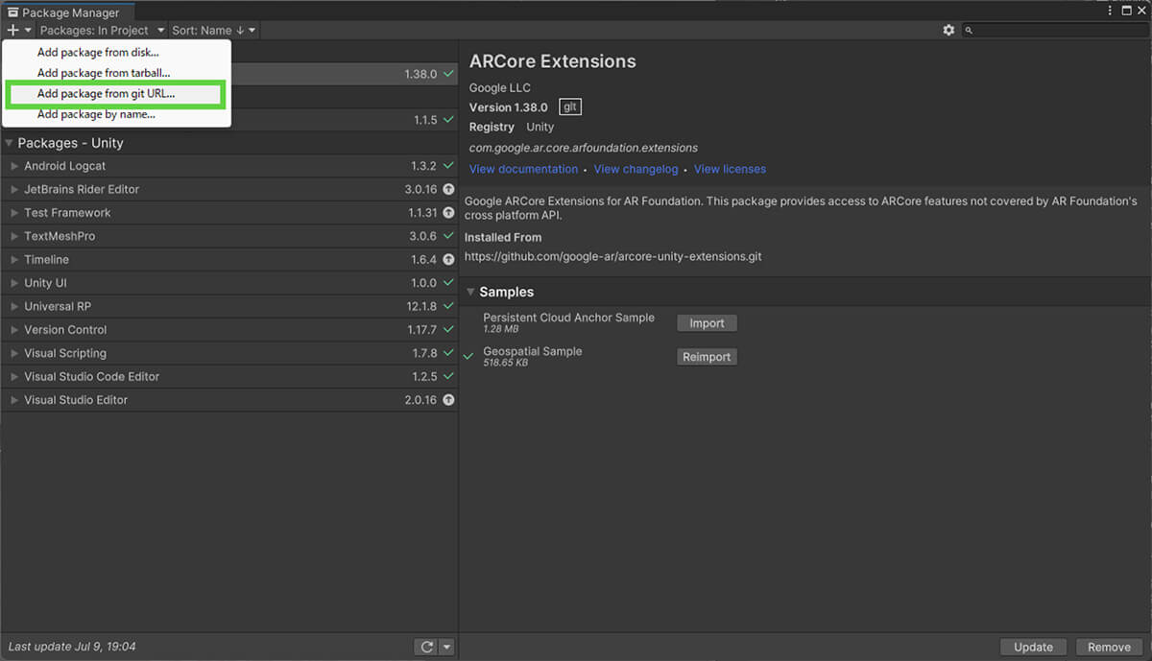Image resolution: width=1152 pixels, height=661 pixels.
Task: Select the TextMeshPro package
Action: 229,236
